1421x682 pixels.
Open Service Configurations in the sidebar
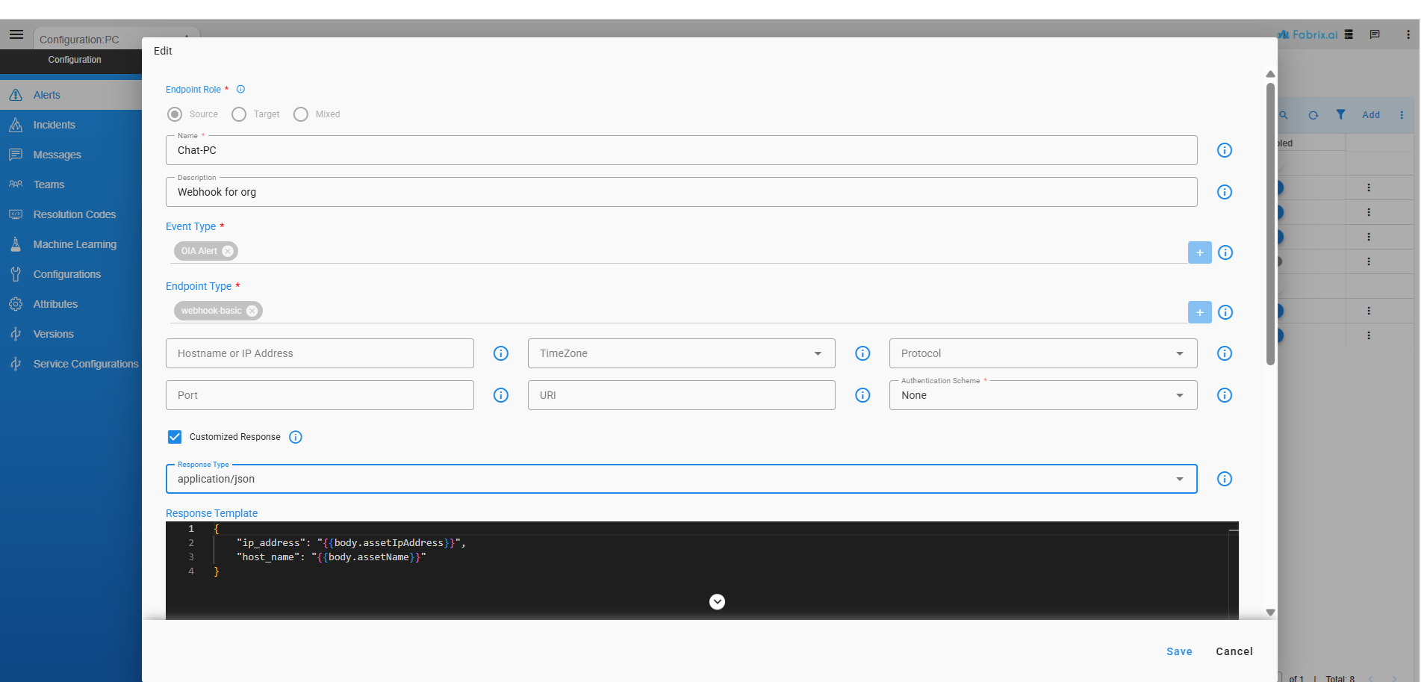coord(71,364)
